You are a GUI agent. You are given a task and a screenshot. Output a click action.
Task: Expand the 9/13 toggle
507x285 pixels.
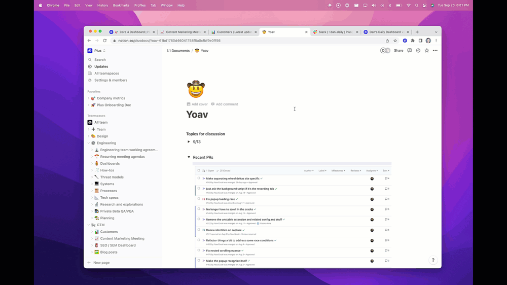(189, 141)
